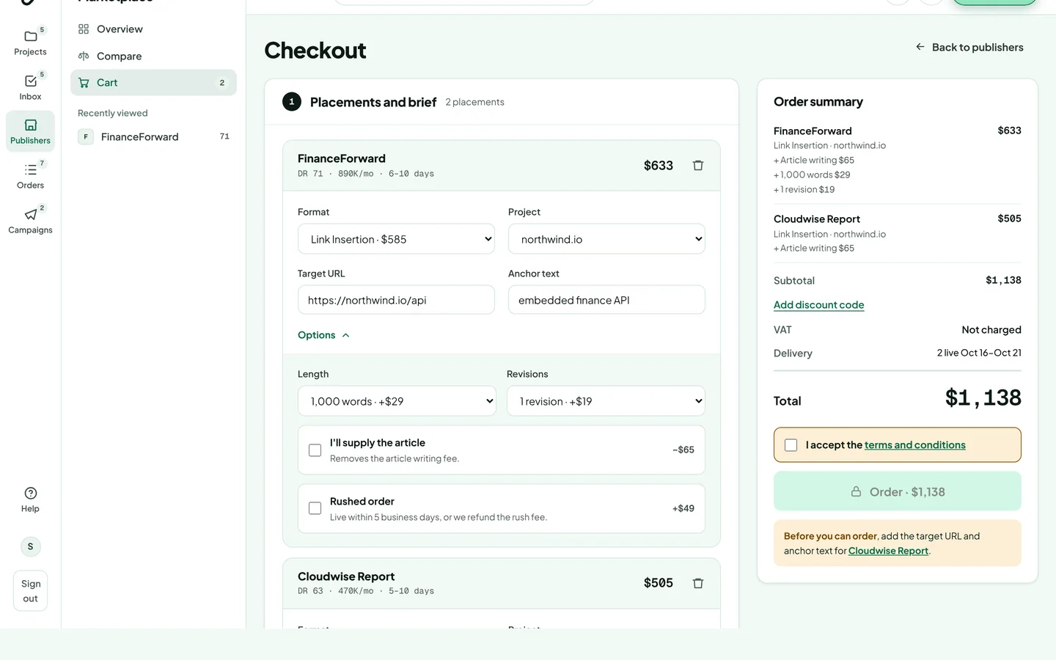Accept the terms and conditions checkbox

pos(791,445)
